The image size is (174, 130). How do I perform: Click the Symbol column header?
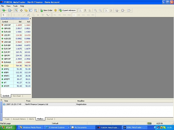[x=7, y=22]
